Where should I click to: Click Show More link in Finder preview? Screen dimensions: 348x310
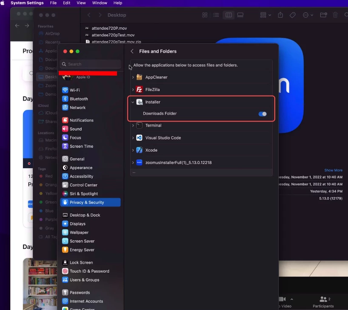[334, 170]
